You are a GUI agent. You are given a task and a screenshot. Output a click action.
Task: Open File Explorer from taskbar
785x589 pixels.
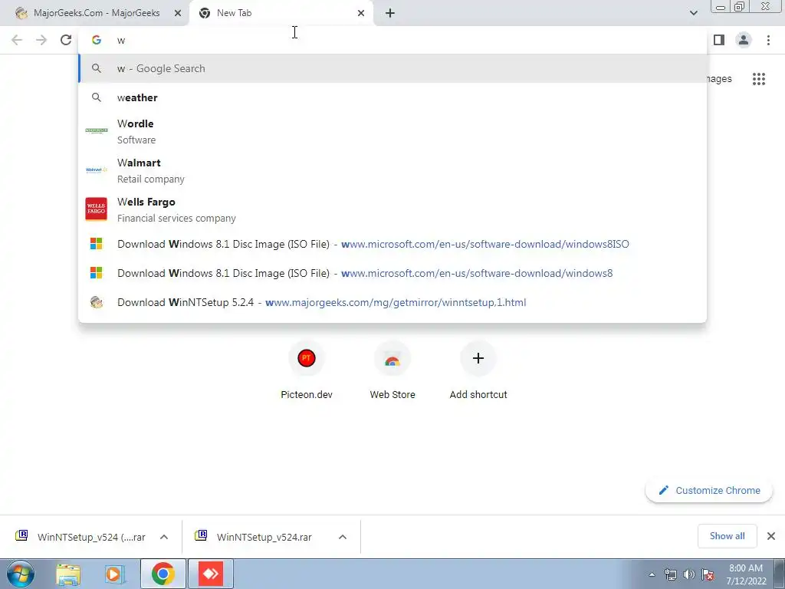68,574
